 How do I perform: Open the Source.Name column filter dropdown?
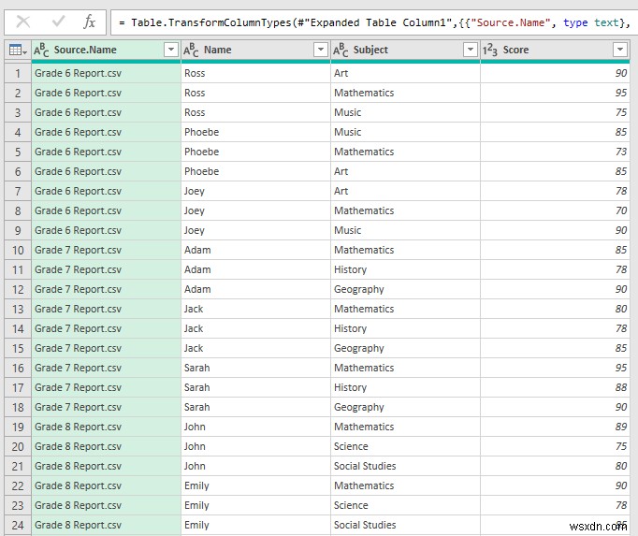pyautogui.click(x=171, y=50)
